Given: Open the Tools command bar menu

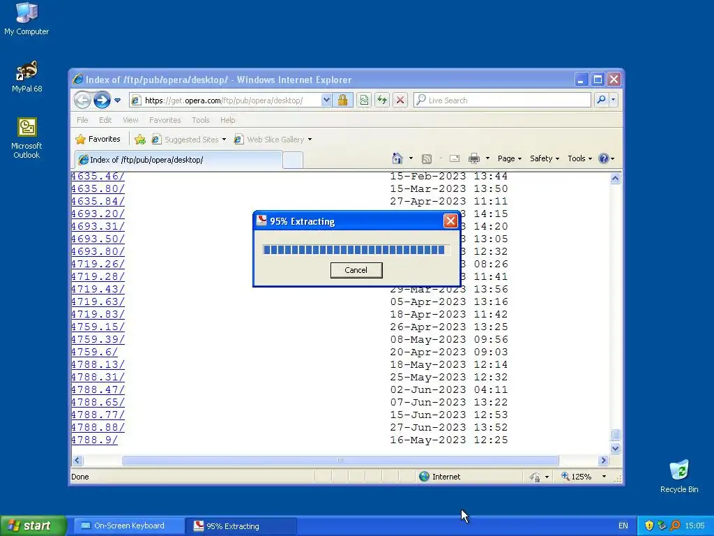Looking at the screenshot, I should click(579, 158).
